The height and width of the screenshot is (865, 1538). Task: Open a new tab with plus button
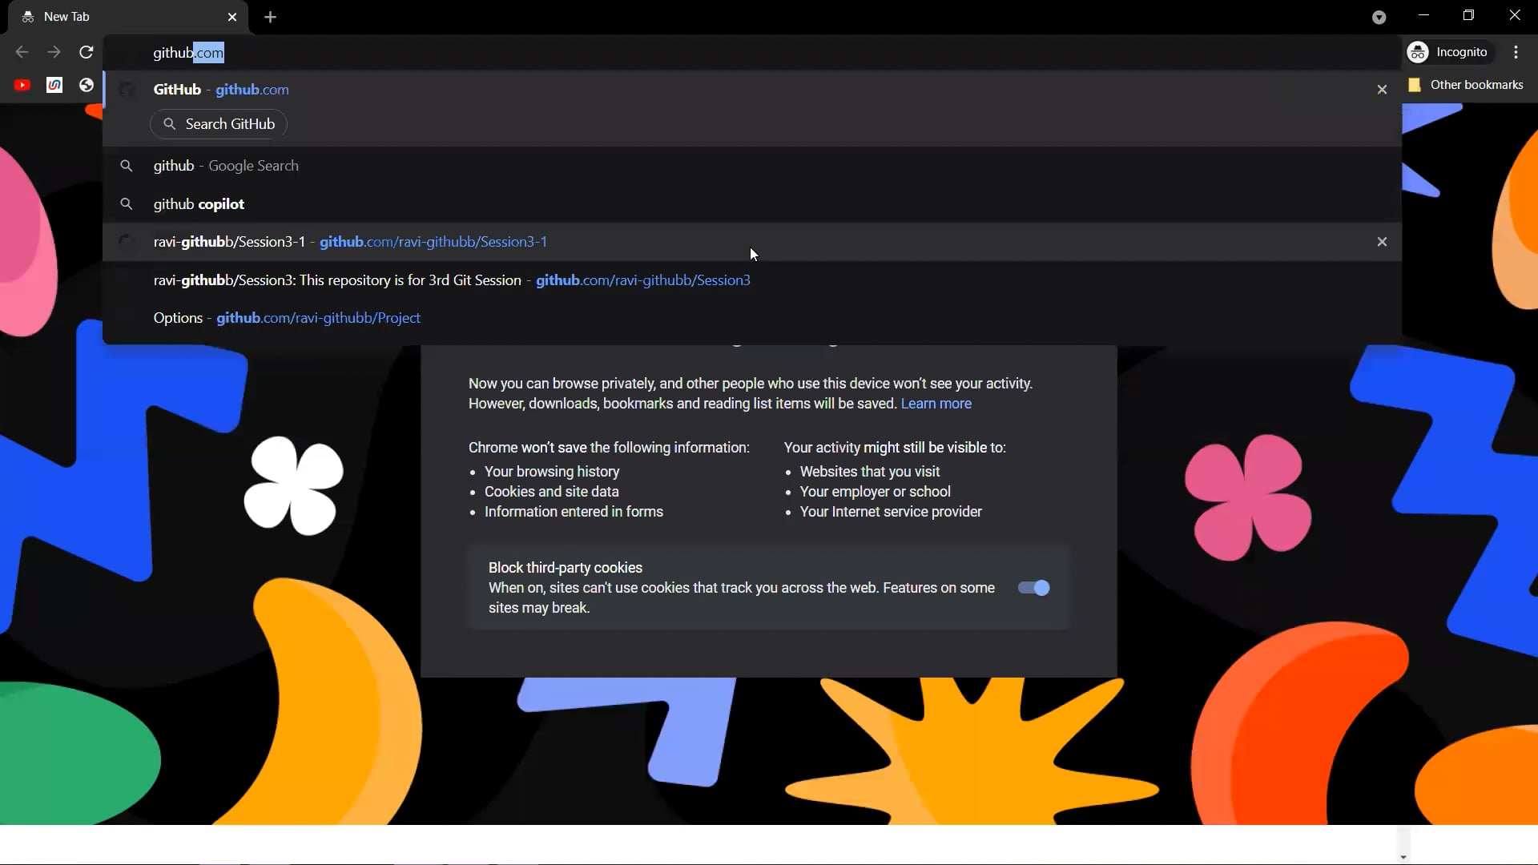(270, 17)
